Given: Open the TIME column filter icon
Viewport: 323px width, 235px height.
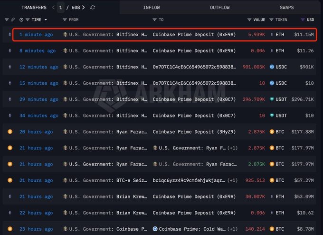Looking at the screenshot, I should (28, 20).
